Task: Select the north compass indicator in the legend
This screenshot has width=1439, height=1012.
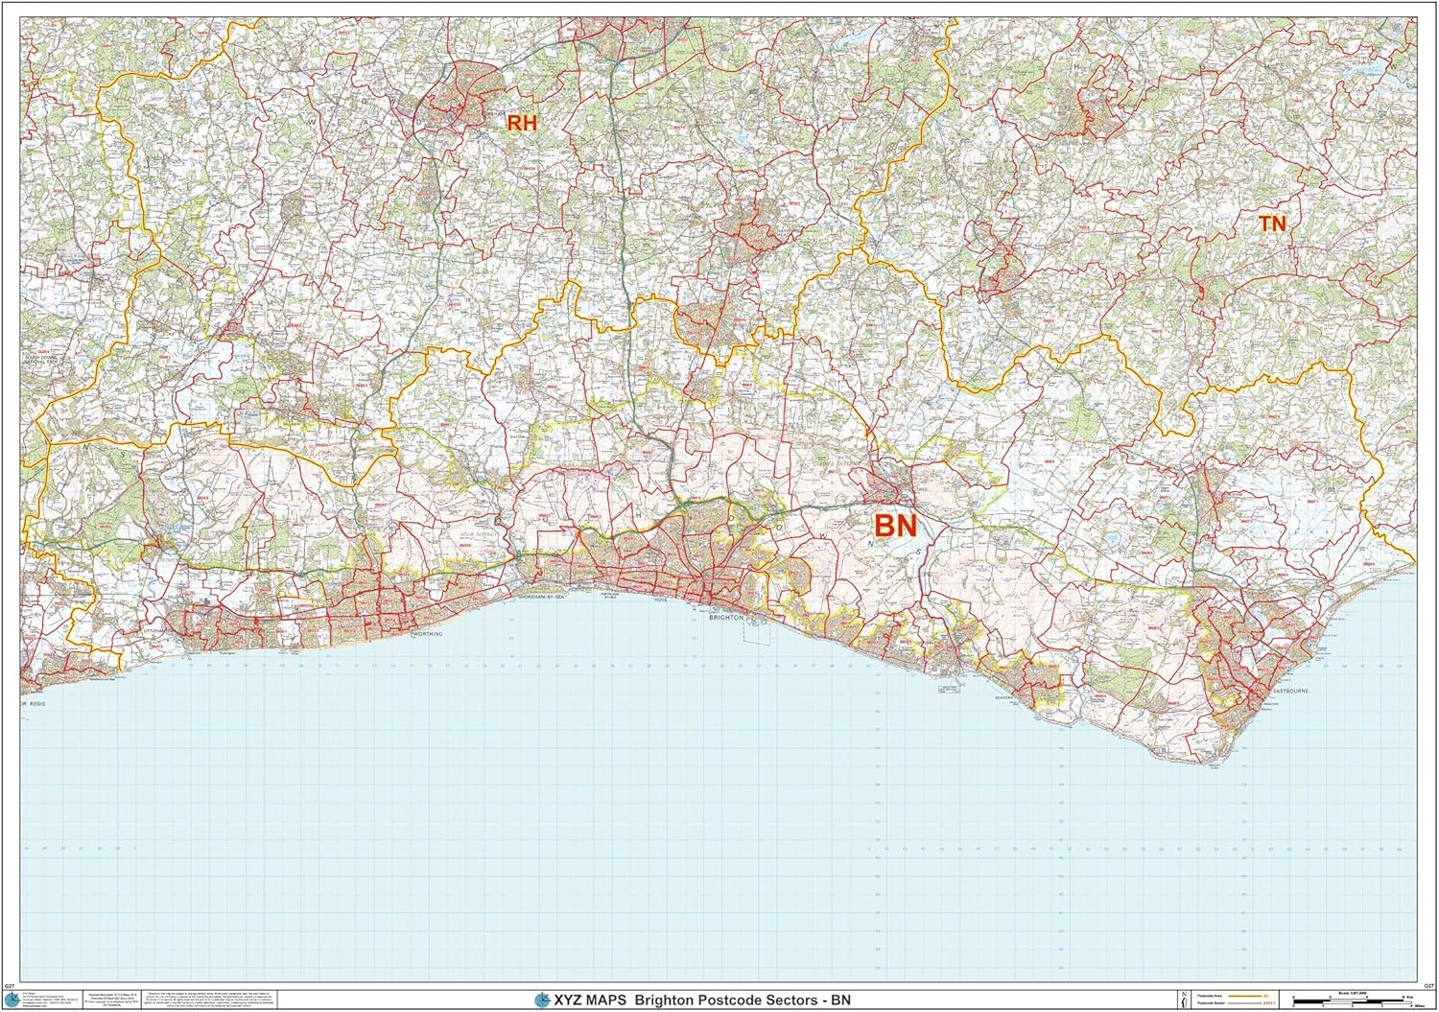Action: pyautogui.click(x=1184, y=1000)
